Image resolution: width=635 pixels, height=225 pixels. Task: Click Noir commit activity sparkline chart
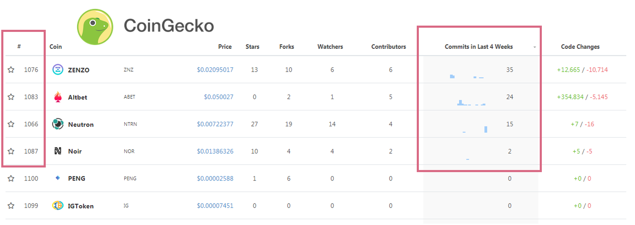pyautogui.click(x=468, y=159)
